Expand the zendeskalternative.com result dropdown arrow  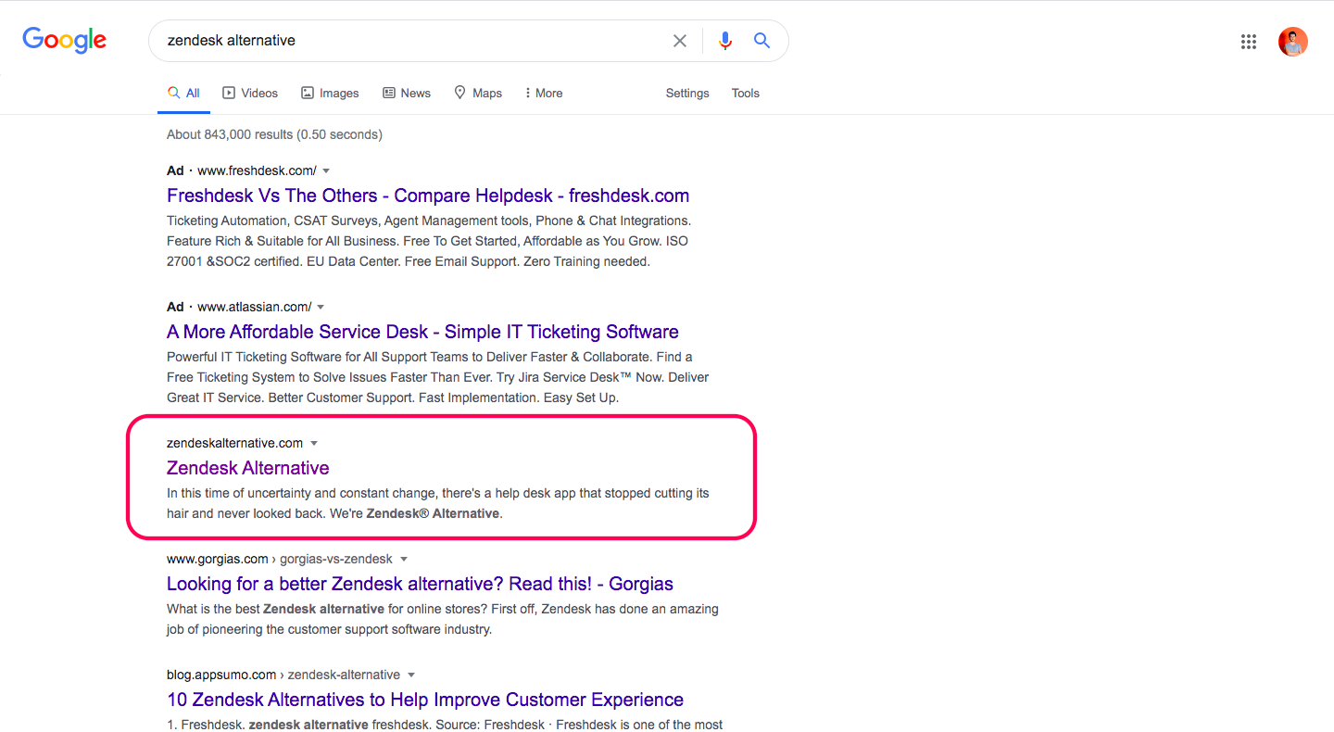coord(314,444)
